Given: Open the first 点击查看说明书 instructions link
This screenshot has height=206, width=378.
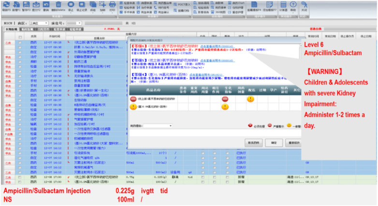Looking at the screenshot, I should (217, 46).
